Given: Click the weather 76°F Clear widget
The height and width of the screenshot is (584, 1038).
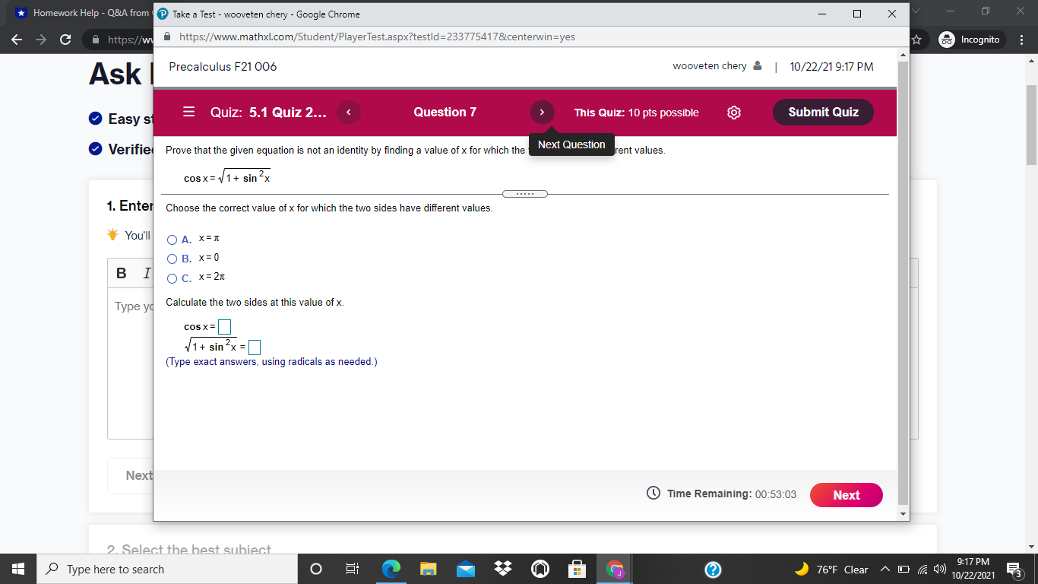Looking at the screenshot, I should point(831,570).
